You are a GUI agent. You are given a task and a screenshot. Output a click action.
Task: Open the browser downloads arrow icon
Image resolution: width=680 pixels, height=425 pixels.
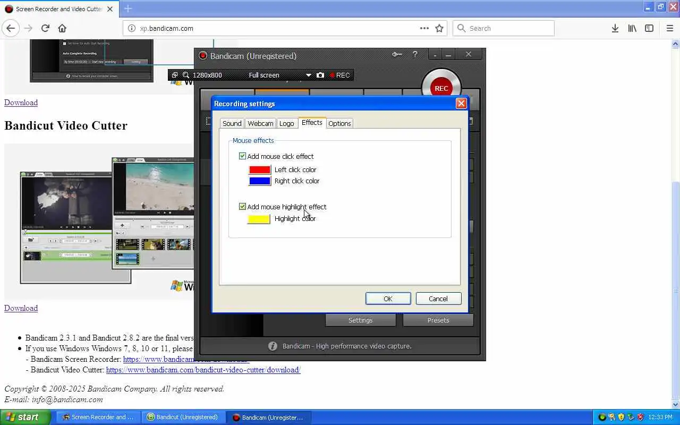615,28
